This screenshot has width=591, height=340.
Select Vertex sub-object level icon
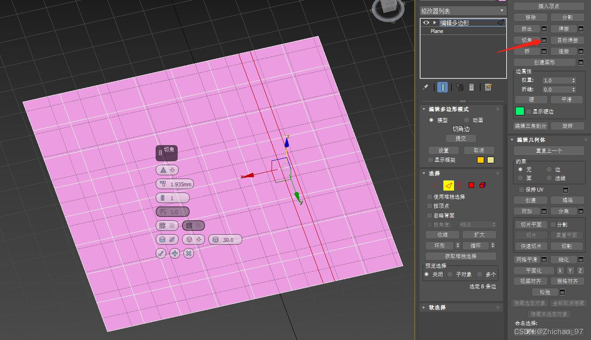click(x=436, y=185)
